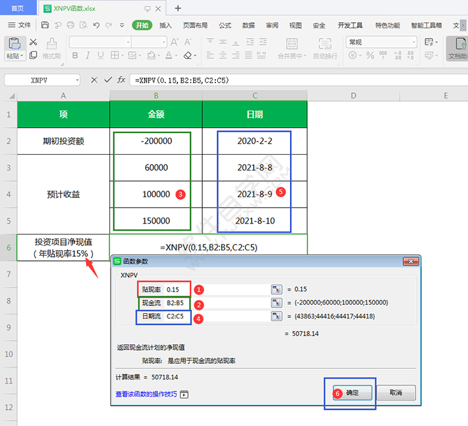468x426 pixels.
Task: Switch to the 插入 ribbon tab
Action: tap(166, 26)
